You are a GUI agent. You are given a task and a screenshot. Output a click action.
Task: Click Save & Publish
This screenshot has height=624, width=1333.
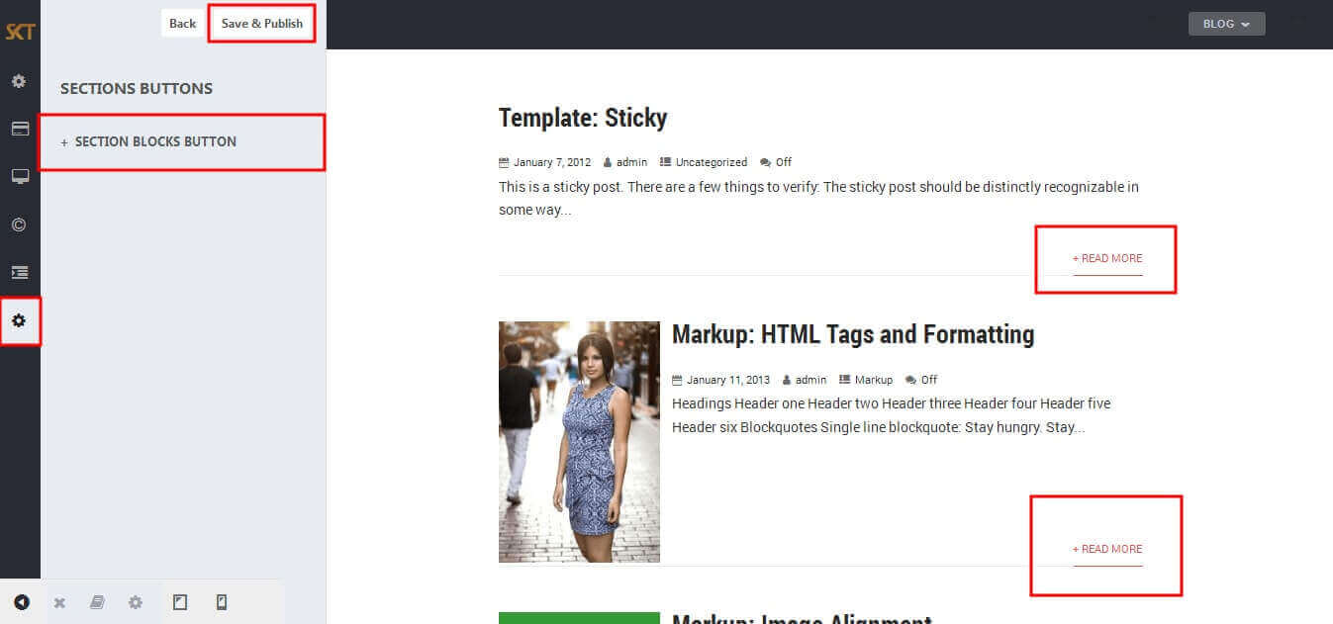[262, 24]
